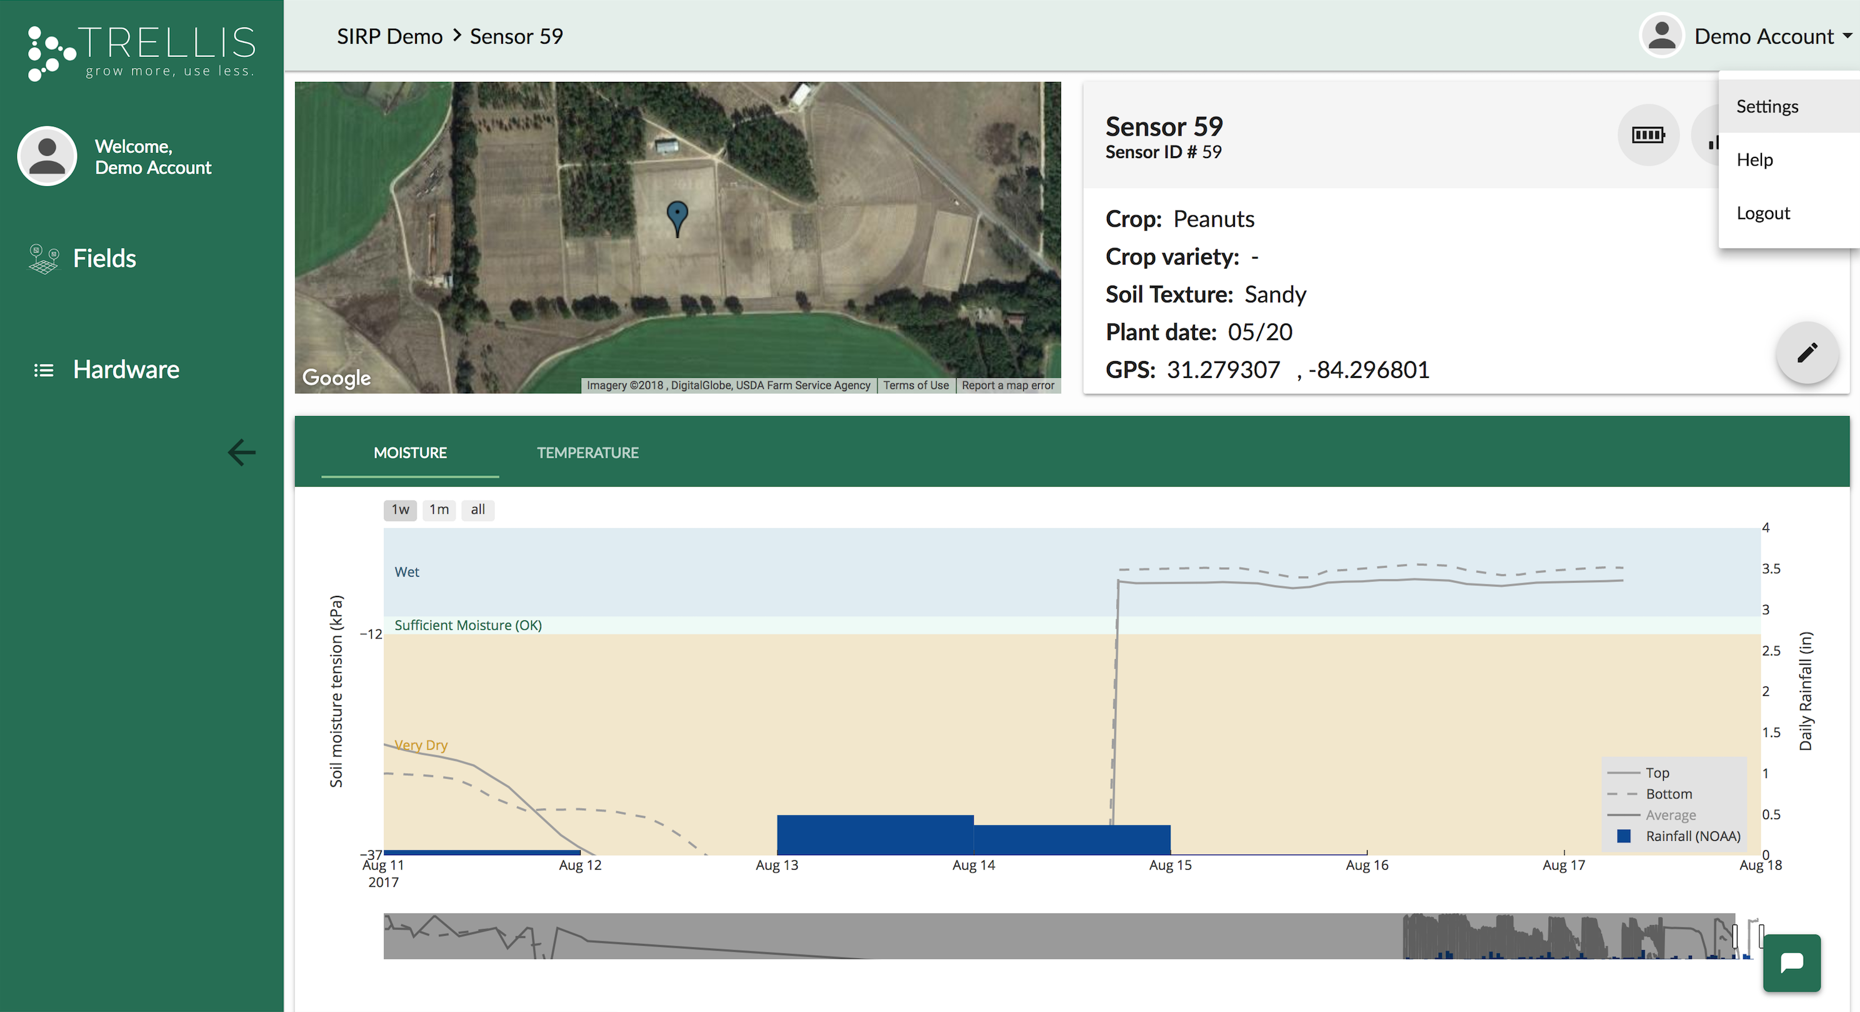Open Hardware in the sidebar

tap(126, 370)
